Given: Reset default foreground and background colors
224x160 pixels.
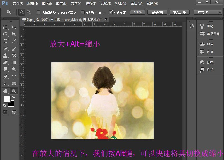Looking at the screenshot, I should [x=5, y=106].
